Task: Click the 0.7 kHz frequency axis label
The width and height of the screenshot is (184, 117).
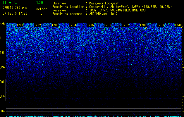Action: coord(2,97)
